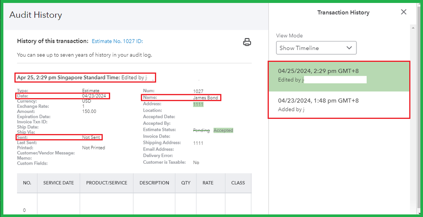
Task: Select the 04/25/2024 2:29 pm timeline entry
Action: tap(339, 76)
